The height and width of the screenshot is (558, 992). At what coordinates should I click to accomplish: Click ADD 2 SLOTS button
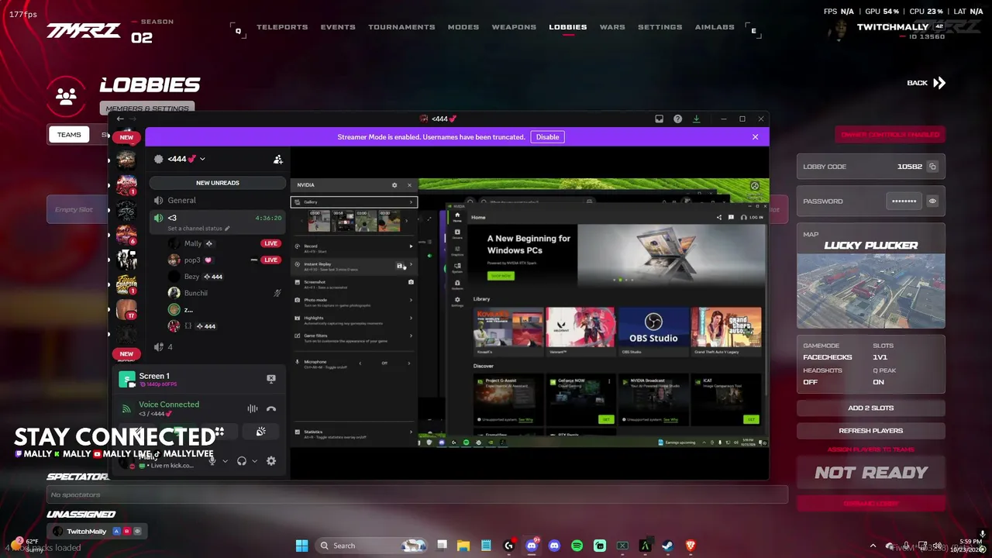pos(871,408)
